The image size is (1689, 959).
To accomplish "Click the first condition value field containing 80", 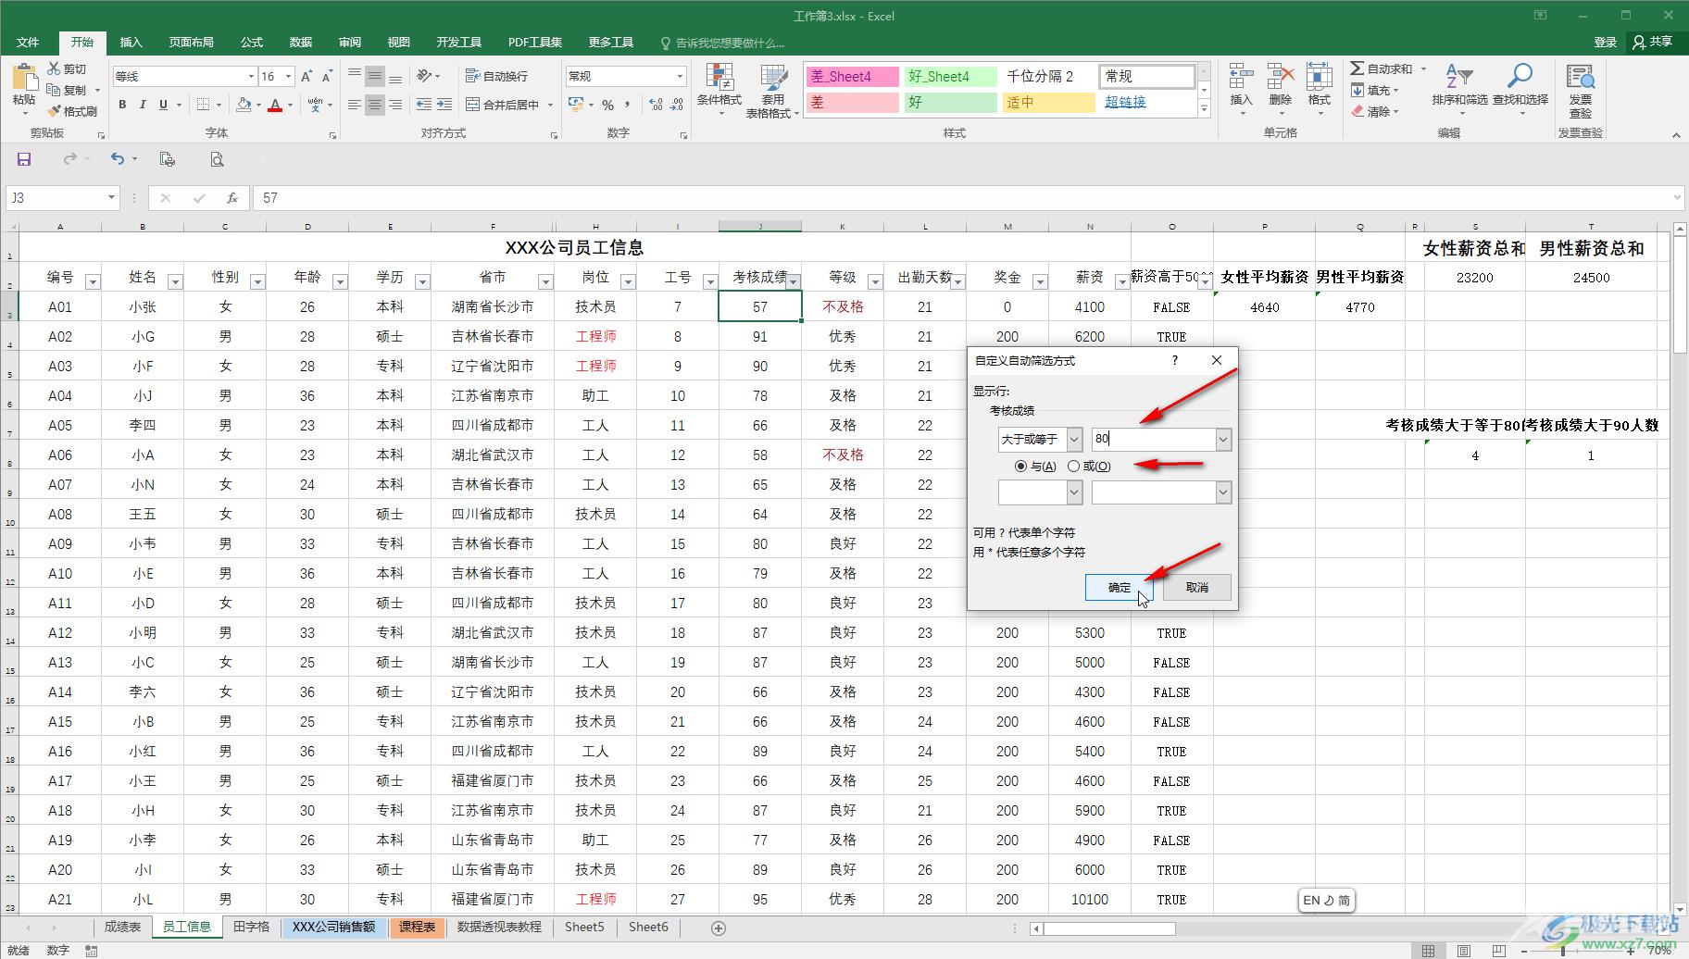I will click(1153, 439).
